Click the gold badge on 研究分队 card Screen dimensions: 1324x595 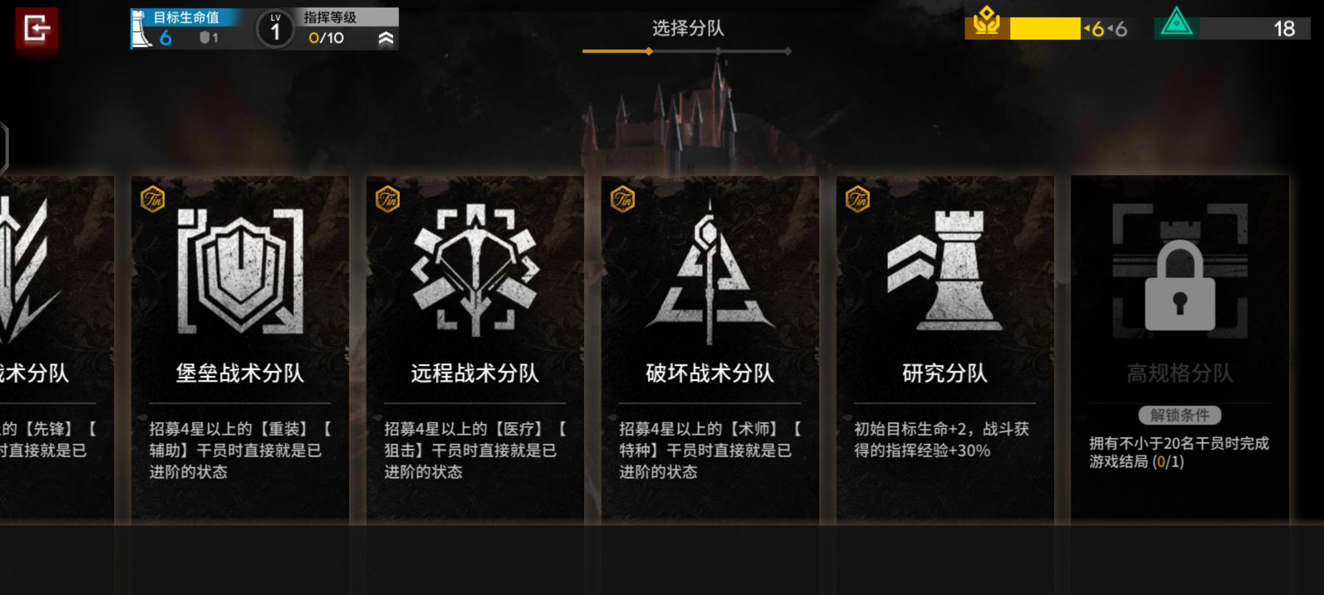pyautogui.click(x=858, y=199)
